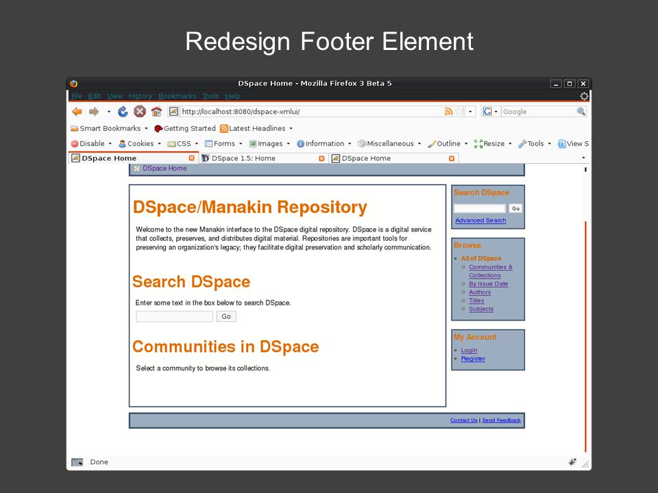Open the Google search engine selector dropdown
658x493 pixels.
point(490,112)
